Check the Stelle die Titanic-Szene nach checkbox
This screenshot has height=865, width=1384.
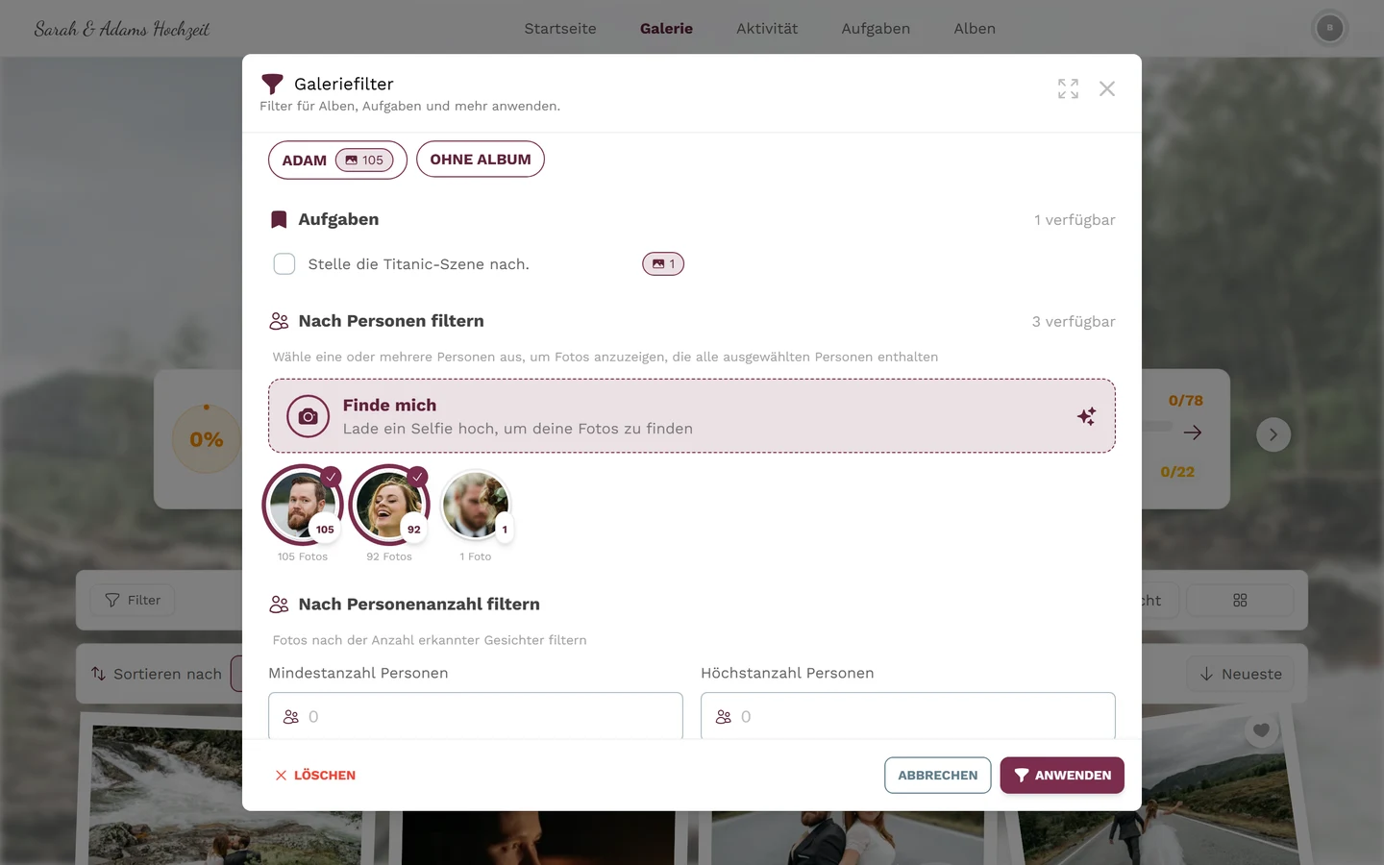tap(284, 263)
